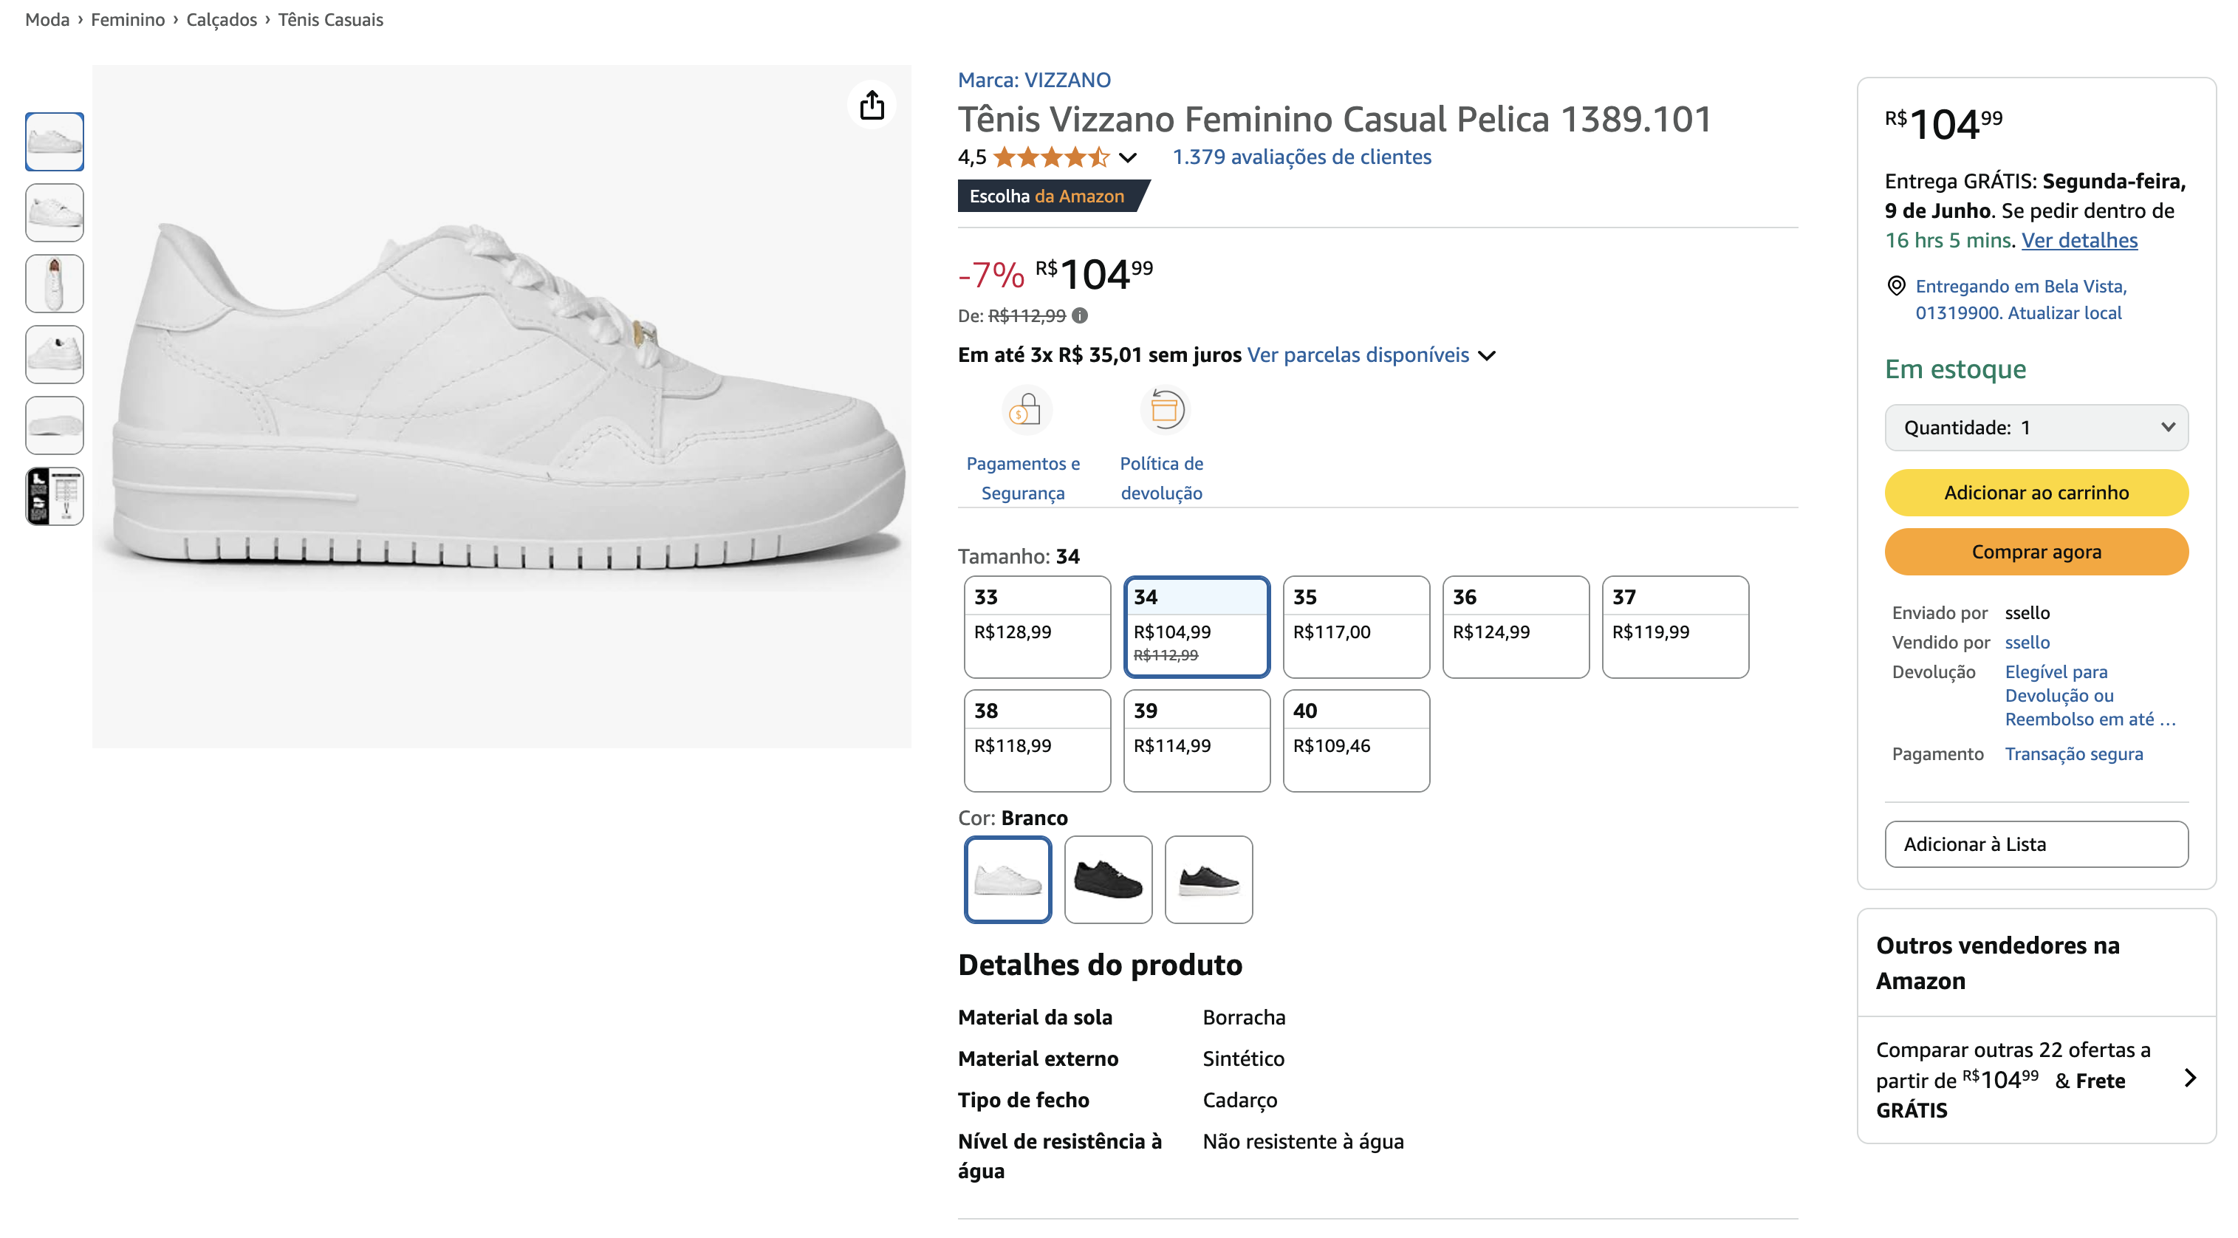Screen dimensions: 2238x1238
Task: Expand the star rating breakdown chevron
Action: pyautogui.click(x=1127, y=157)
